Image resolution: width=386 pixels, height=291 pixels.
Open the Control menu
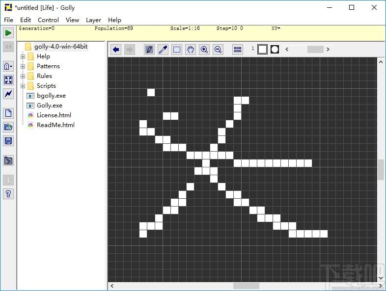pyautogui.click(x=48, y=20)
